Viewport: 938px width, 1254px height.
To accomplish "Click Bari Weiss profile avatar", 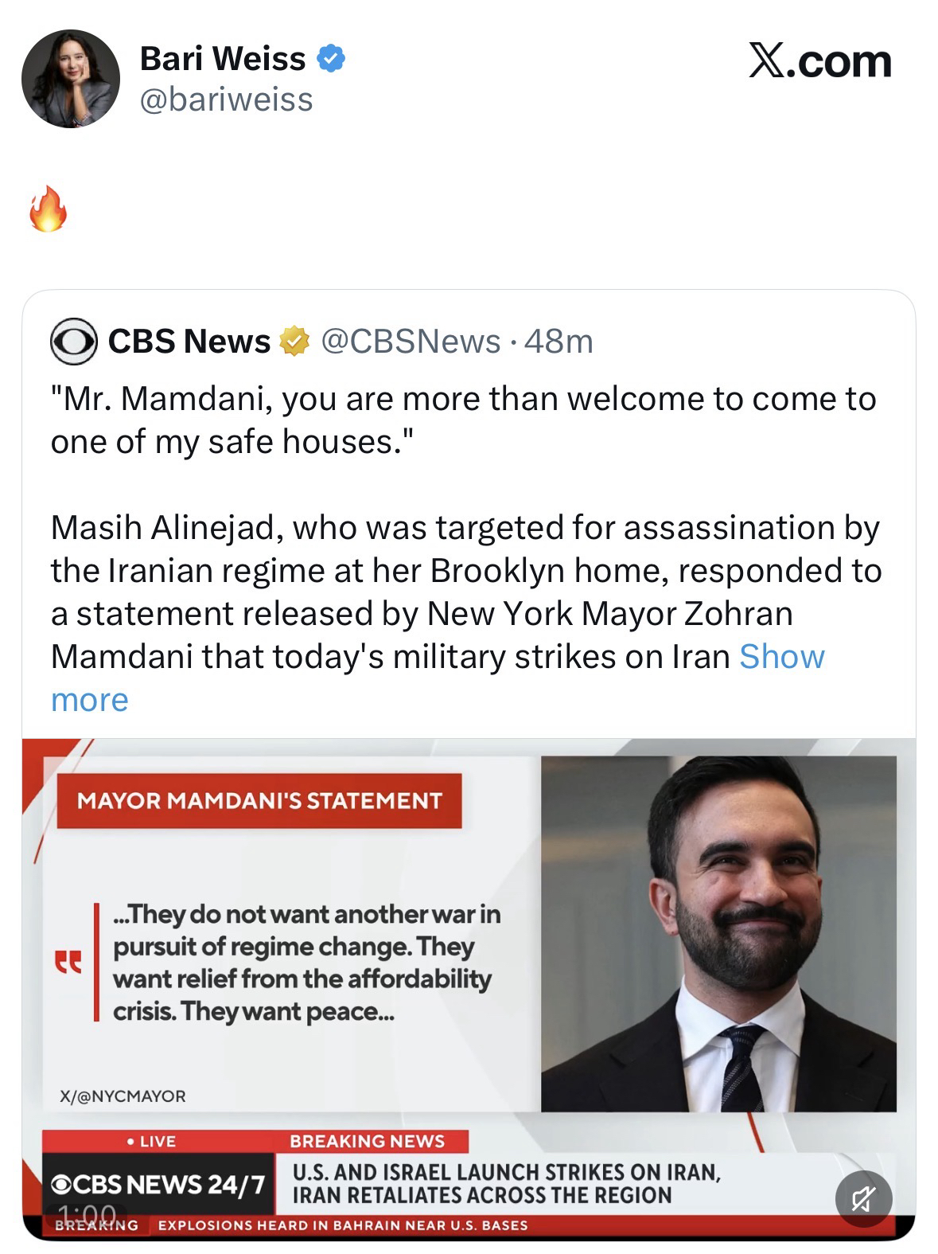I will (x=71, y=79).
